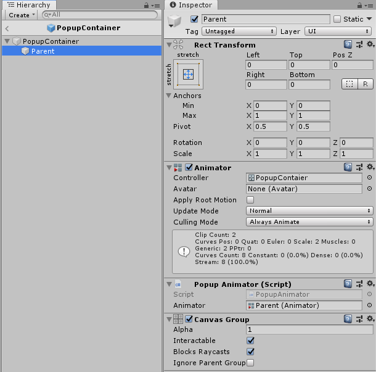Open Animator field object picker in script

[x=369, y=305]
